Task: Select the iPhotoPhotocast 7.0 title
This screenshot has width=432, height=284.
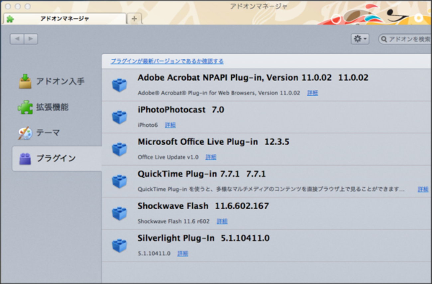Action: tap(181, 110)
